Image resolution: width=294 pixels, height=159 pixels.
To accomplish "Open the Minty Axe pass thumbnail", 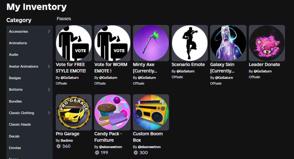I will pyautogui.click(x=151, y=43).
